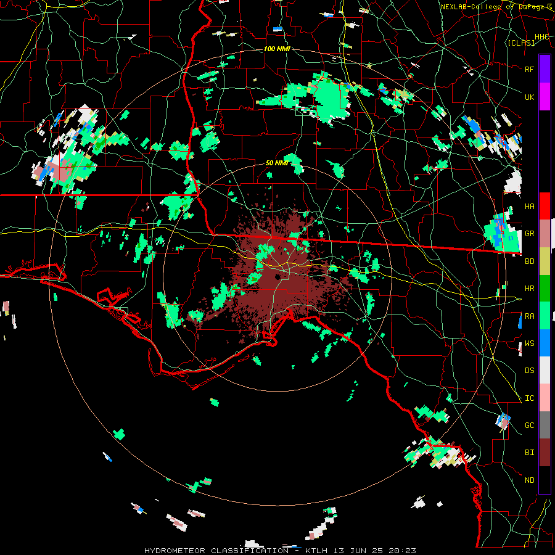The width and height of the screenshot is (555, 555).
Task: Pick the gray GC legend swatch
Action: click(x=545, y=425)
